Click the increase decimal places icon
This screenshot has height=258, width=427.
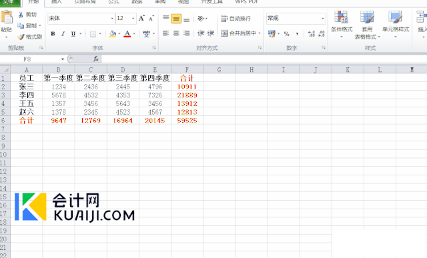(x=312, y=33)
